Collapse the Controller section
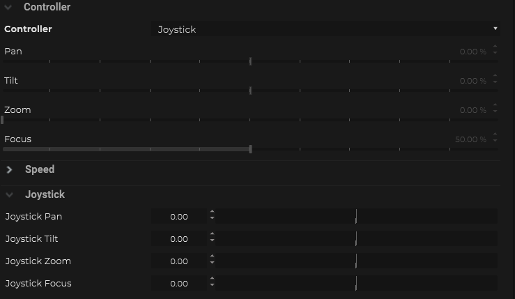The width and height of the screenshot is (515, 299). [x=9, y=7]
